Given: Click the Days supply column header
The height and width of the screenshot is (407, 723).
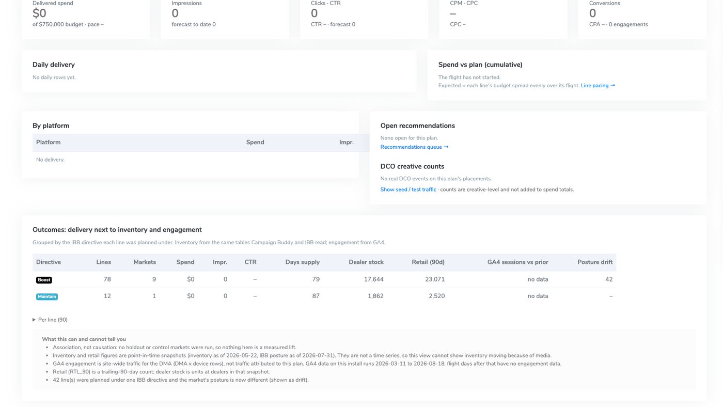Looking at the screenshot, I should pyautogui.click(x=303, y=262).
